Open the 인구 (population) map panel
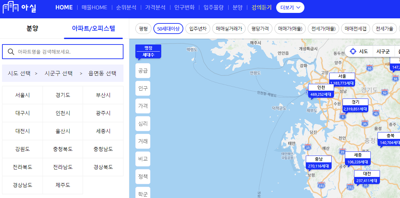The image size is (400, 198). coord(143,88)
